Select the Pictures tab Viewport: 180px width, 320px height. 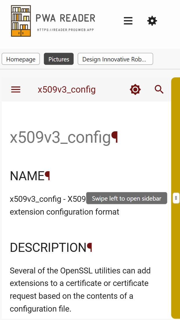(59, 59)
